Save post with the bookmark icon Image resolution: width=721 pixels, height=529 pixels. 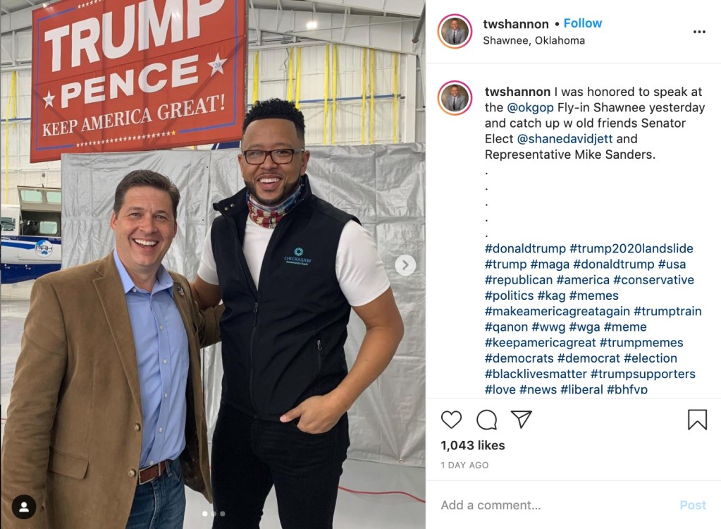[697, 420]
